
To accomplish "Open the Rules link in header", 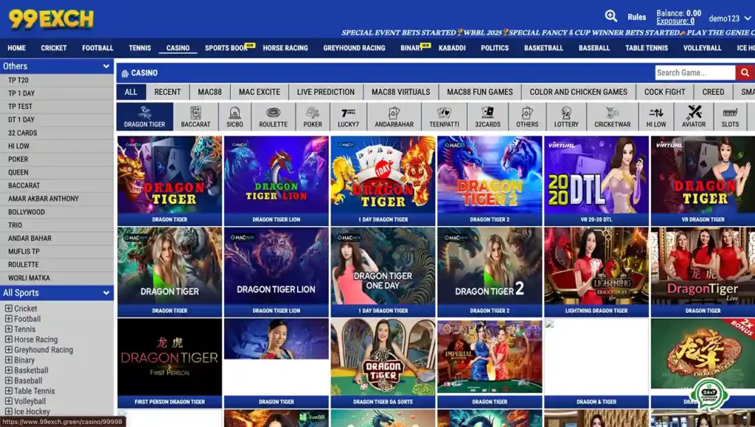I will pyautogui.click(x=636, y=17).
